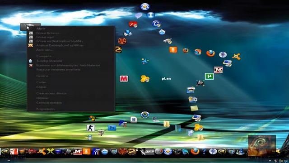Screen dimensions: 289x163
Task: Click the highlighted DesktopIconToy archive file icon
Action: click(30, 27)
